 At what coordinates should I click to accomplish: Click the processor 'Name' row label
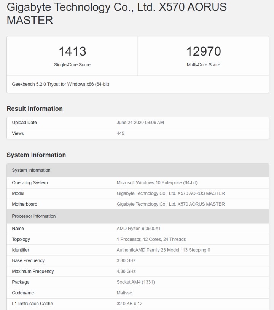click(x=18, y=229)
